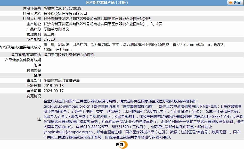Click the 注册人住所 address value ending A4栋4楼
The height and width of the screenshot is (149, 244).
[97, 19]
